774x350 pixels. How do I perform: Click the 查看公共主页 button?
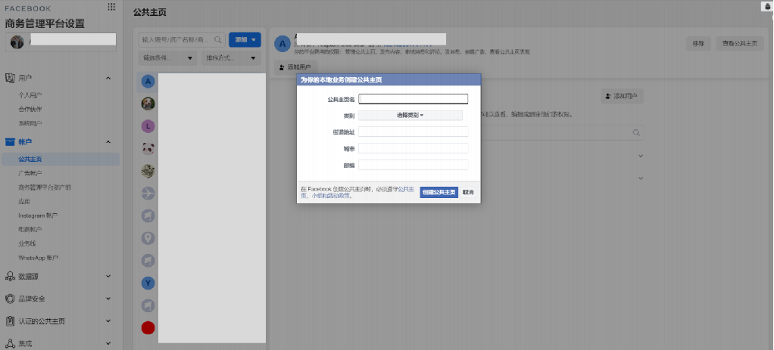coord(740,43)
